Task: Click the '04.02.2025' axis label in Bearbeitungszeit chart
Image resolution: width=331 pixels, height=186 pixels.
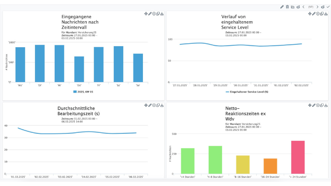Action: [89, 177]
